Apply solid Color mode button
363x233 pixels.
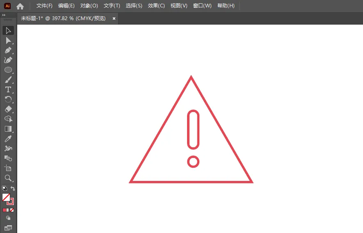(x=5, y=210)
